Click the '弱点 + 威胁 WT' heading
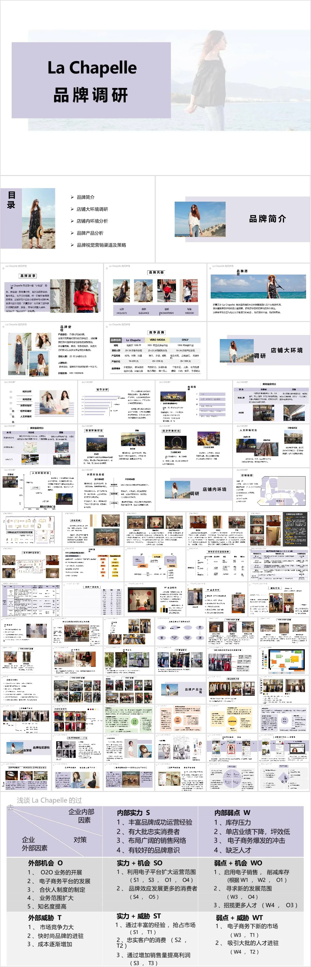The width and height of the screenshot is (311, 967). point(239,917)
